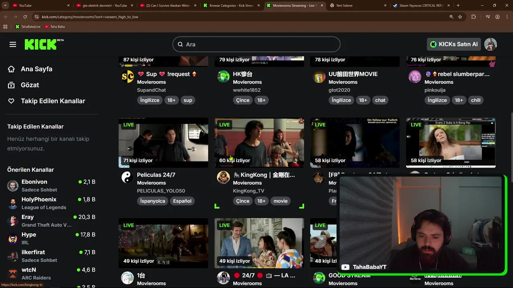Screen dimensions: 513x288
Task: Open Takip Edilen Kanallar sidebar link
Action: coord(53,101)
